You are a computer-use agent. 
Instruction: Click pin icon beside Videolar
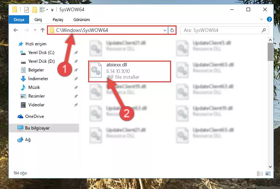(x=76, y=105)
